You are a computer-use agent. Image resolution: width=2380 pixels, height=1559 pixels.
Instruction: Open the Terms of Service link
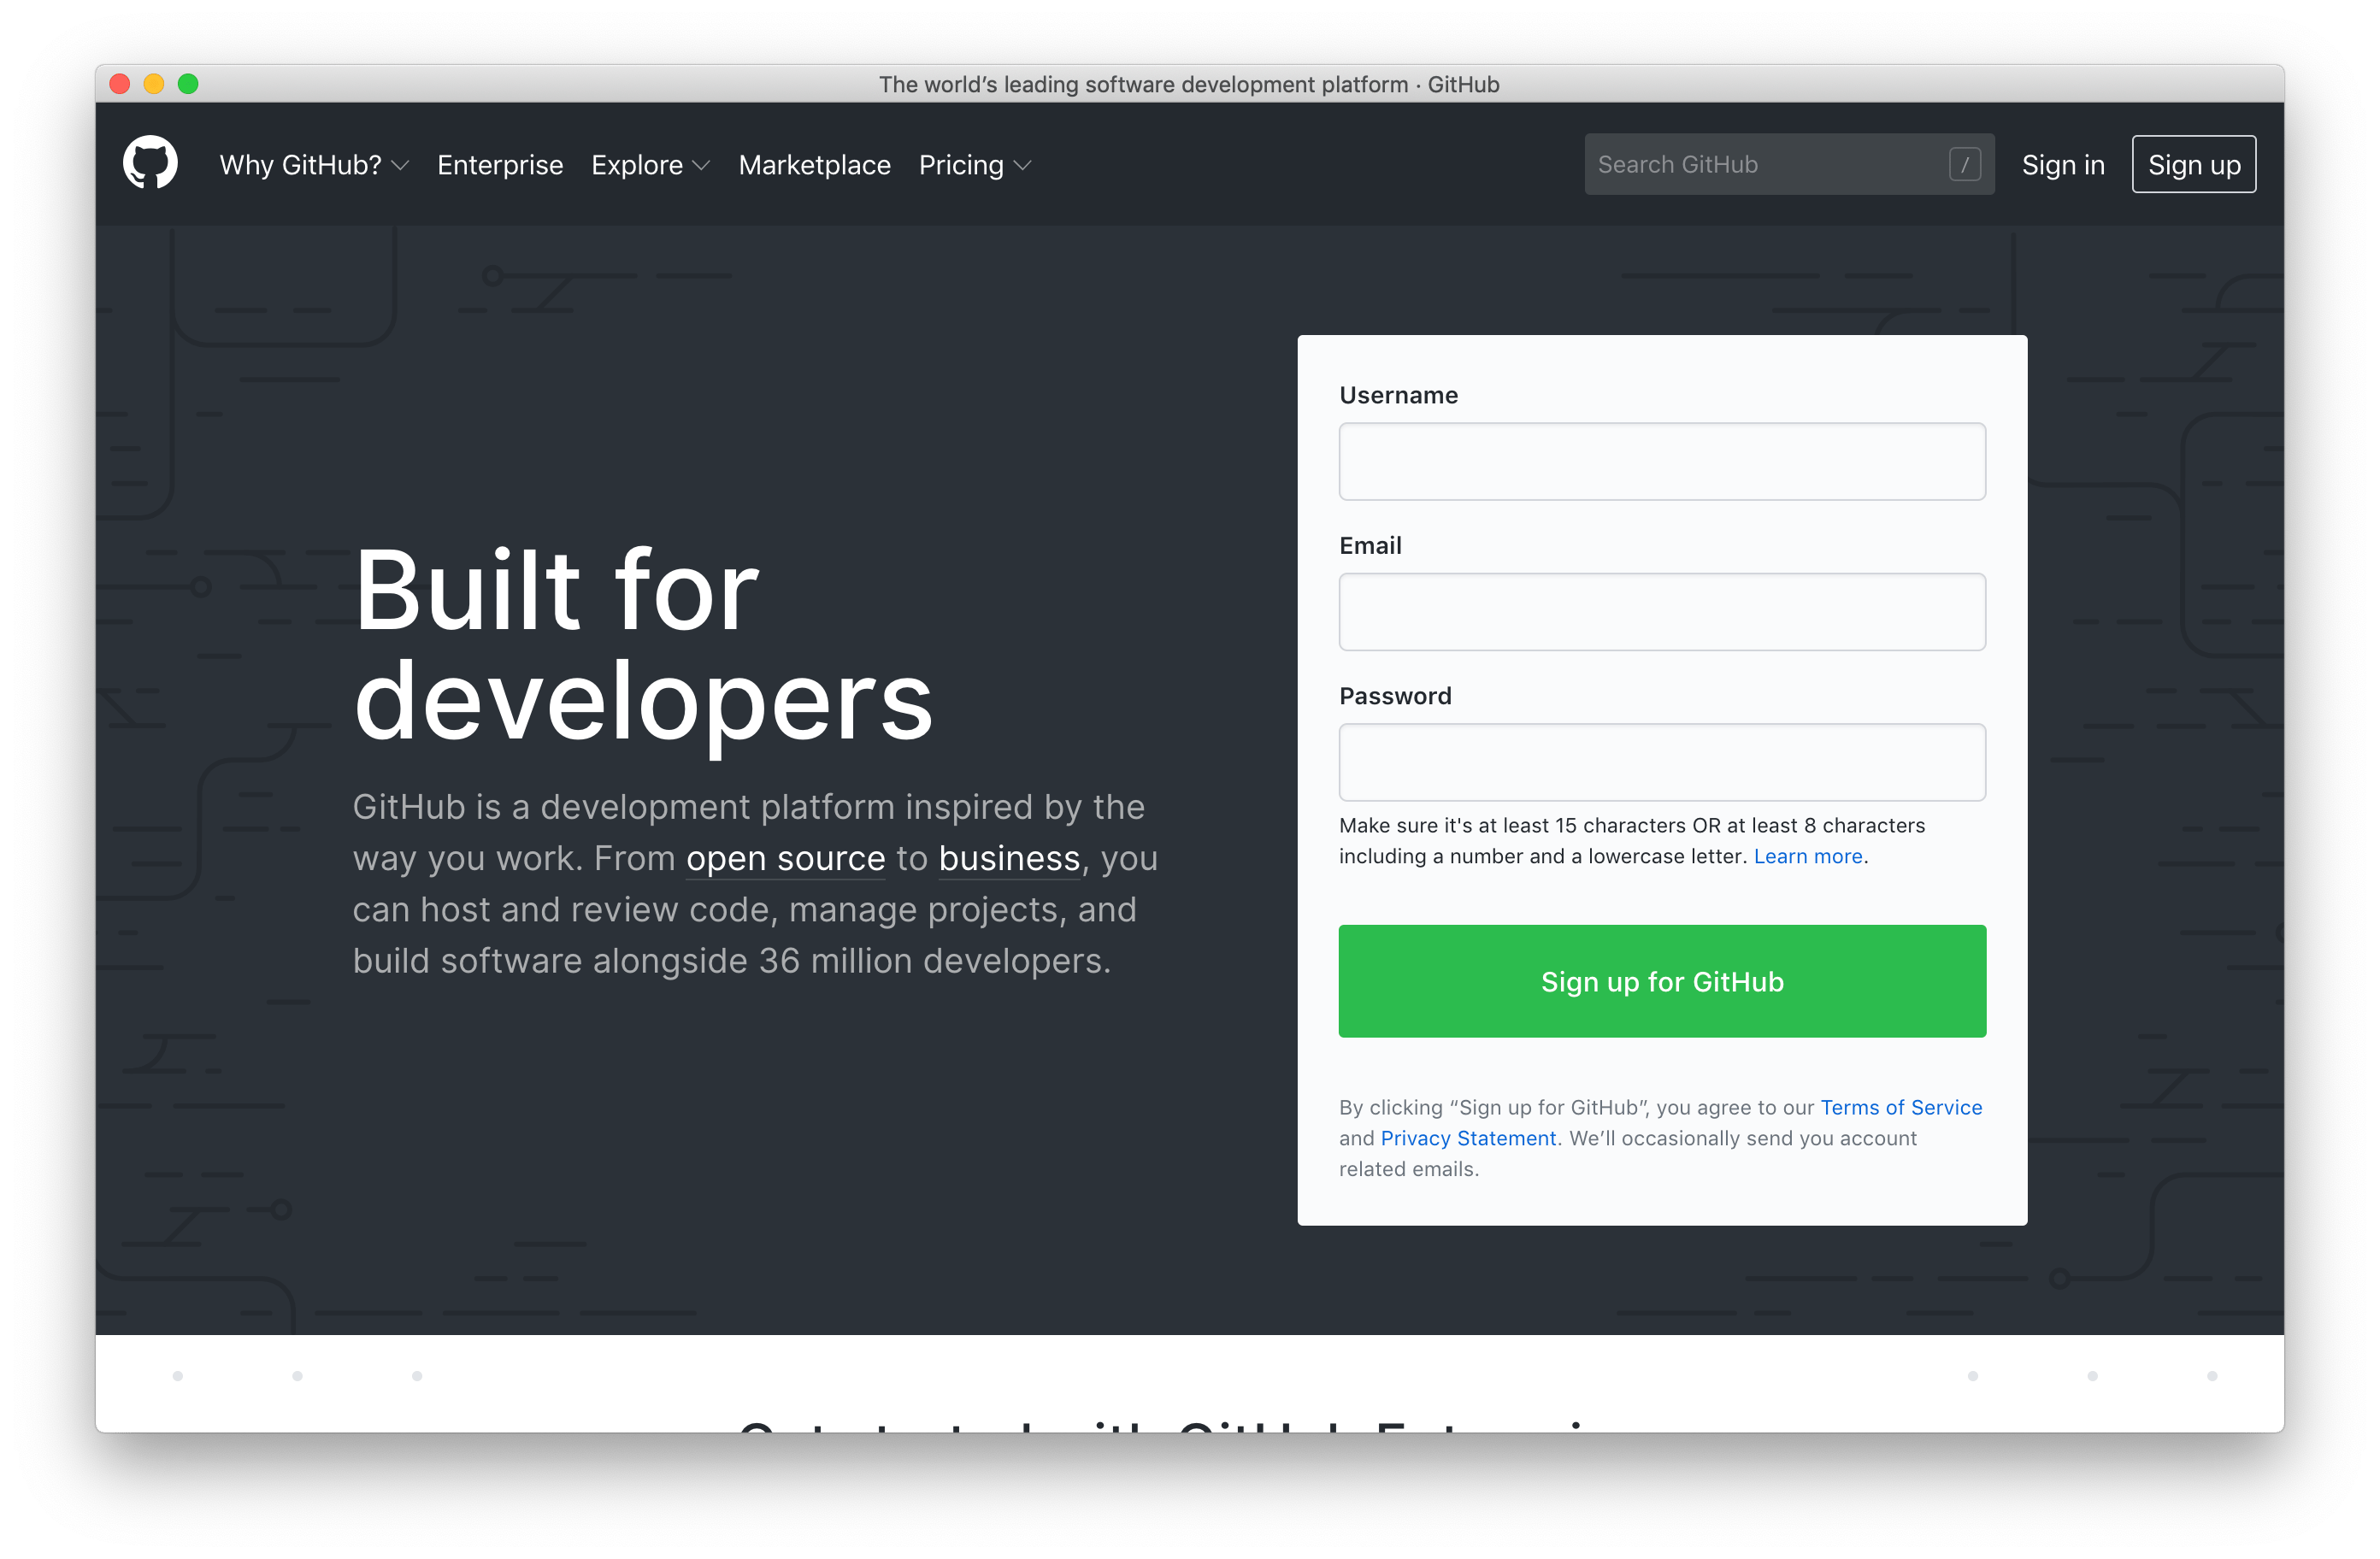point(1900,1107)
